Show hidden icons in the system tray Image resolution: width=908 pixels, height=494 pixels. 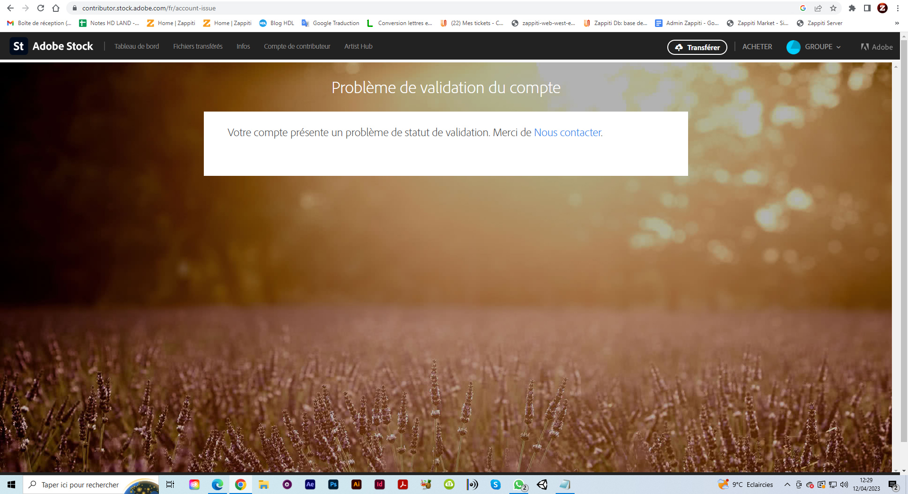pos(787,485)
